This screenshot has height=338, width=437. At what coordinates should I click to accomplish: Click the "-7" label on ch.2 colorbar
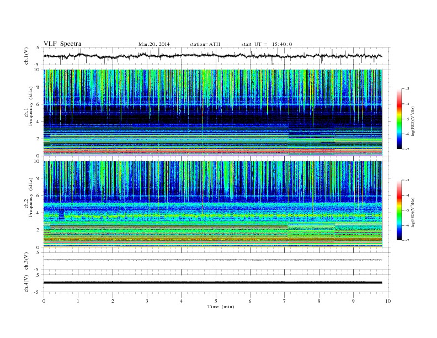tap(407, 240)
